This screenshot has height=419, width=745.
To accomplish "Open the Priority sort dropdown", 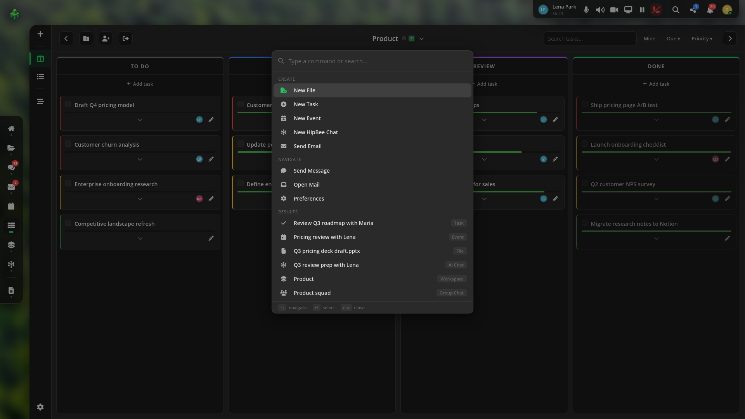I will [x=702, y=39].
